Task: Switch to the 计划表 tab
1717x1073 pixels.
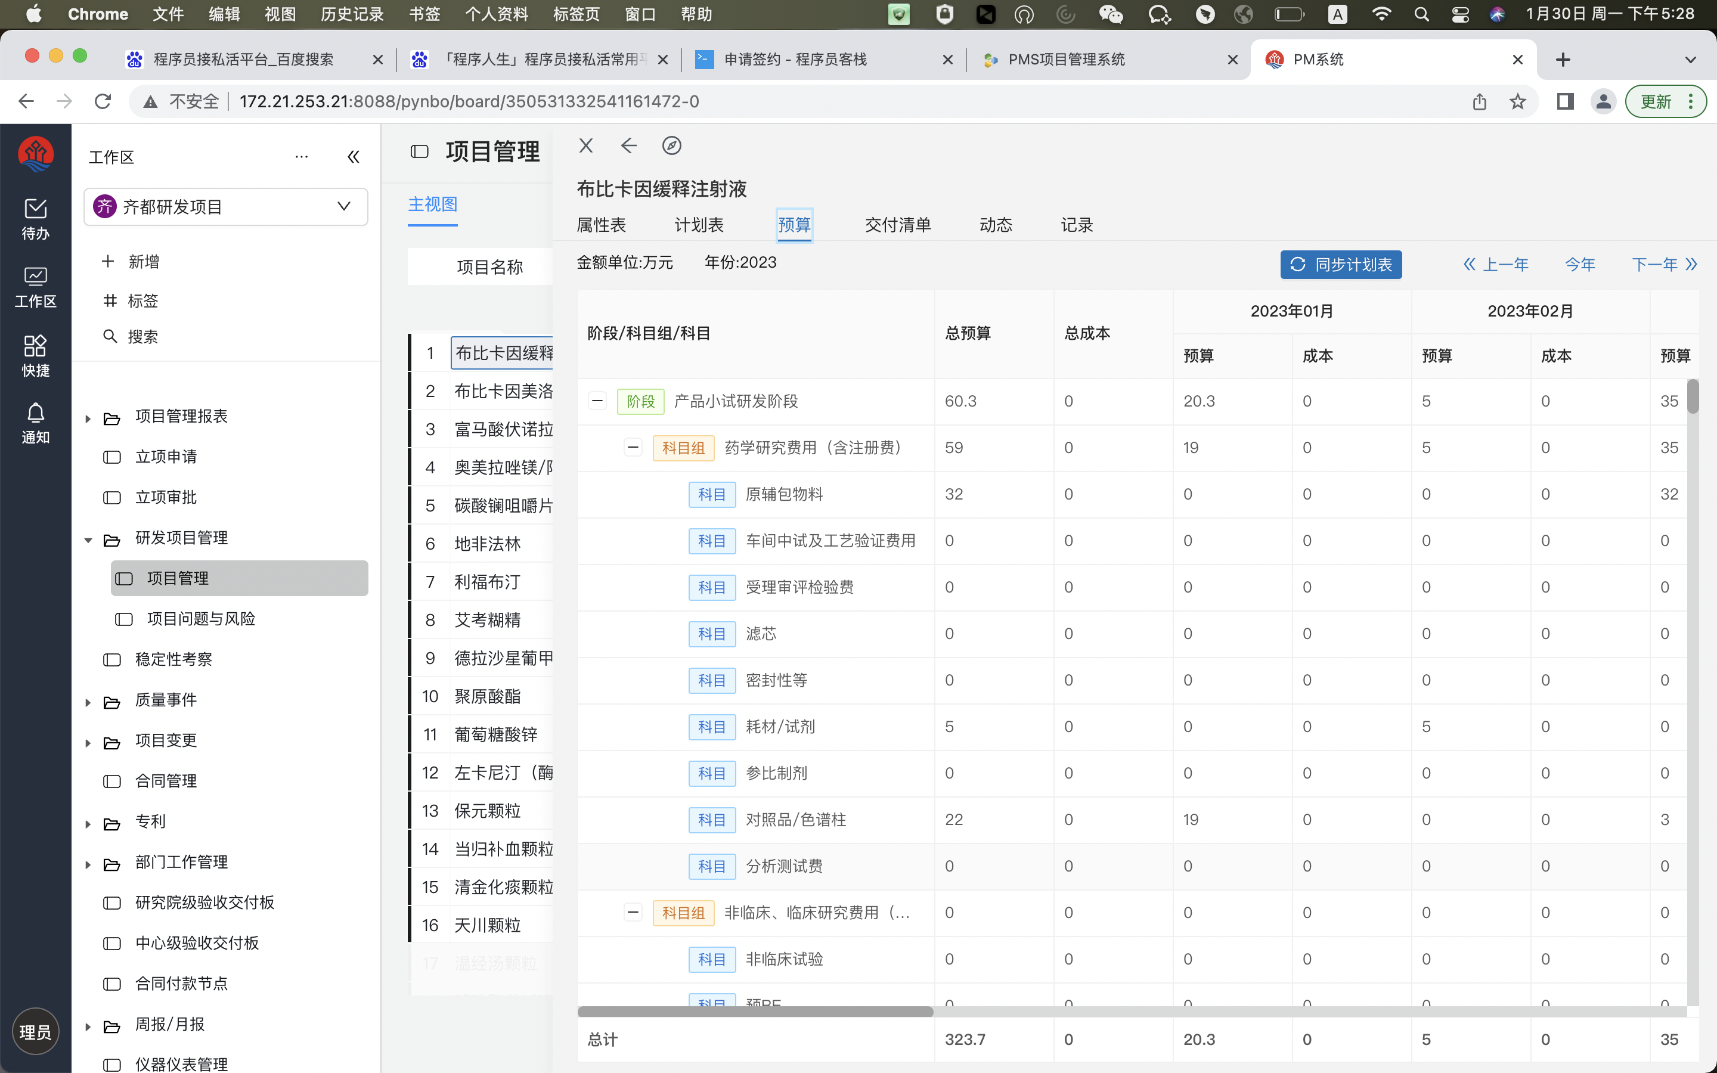Action: [x=699, y=225]
